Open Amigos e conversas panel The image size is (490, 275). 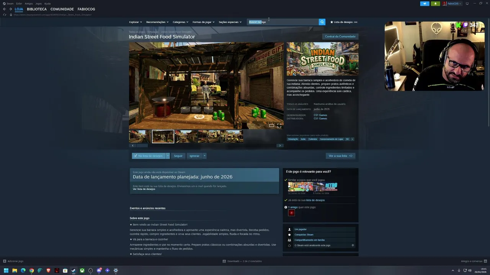[x=474, y=261]
